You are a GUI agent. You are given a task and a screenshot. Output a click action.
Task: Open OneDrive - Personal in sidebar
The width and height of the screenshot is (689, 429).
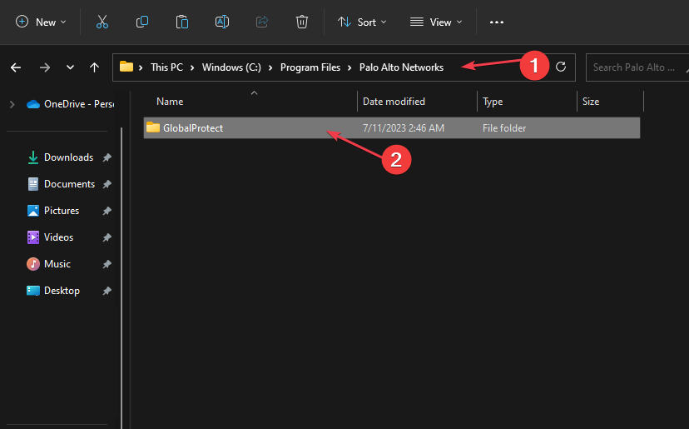point(70,104)
